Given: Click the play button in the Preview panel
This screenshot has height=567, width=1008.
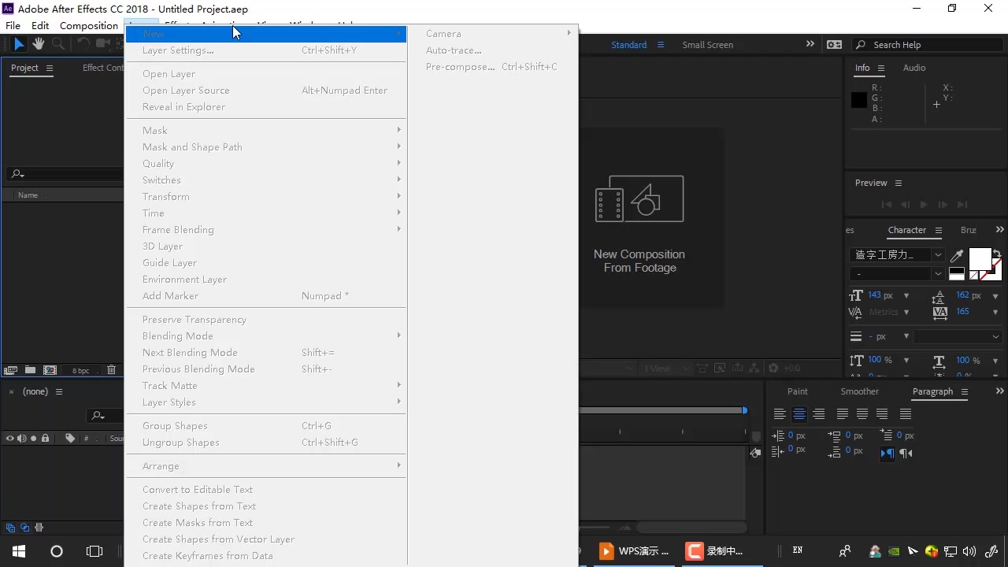Looking at the screenshot, I should pyautogui.click(x=924, y=205).
